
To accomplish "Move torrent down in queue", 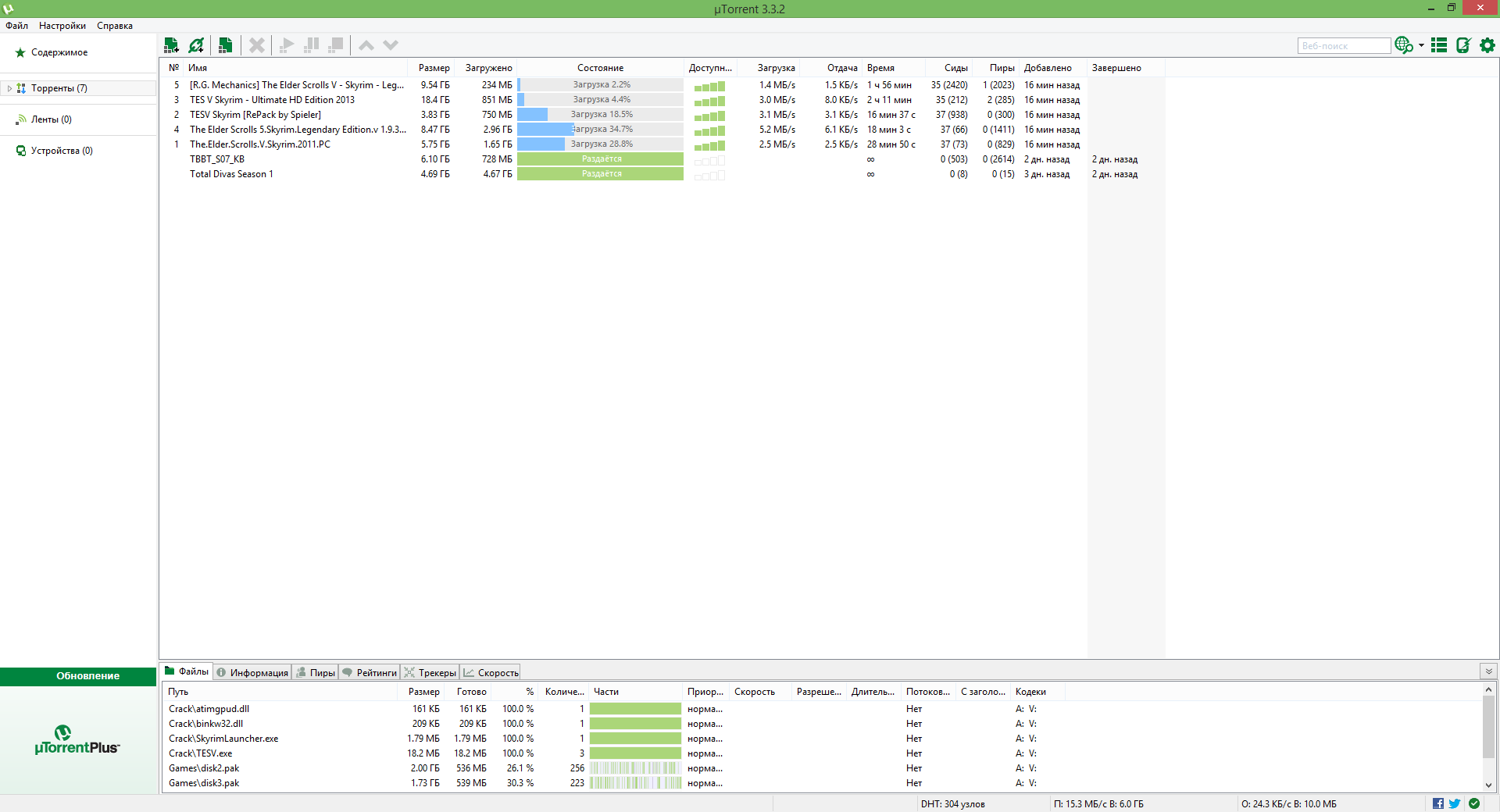I will pyautogui.click(x=391, y=45).
